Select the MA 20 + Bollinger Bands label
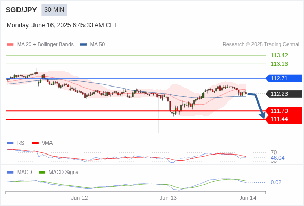 click(45, 45)
